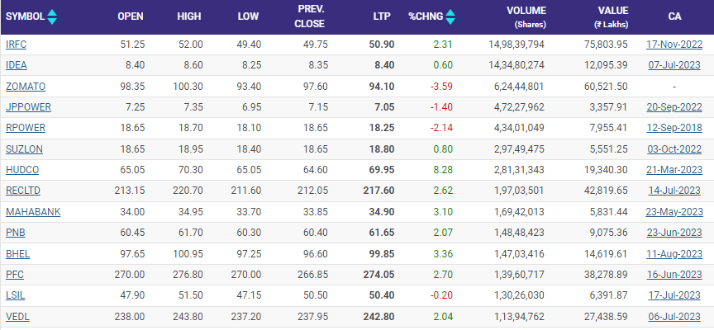Open IRFC corporate action 17-Nov-2022
This screenshot has width=714, height=330.
pyautogui.click(x=674, y=45)
